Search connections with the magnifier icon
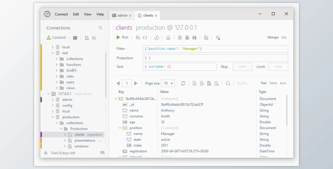The height and width of the screenshot is (169, 333). click(x=100, y=28)
